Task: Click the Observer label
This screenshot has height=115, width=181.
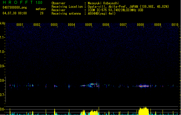Action: (x=58, y=3)
